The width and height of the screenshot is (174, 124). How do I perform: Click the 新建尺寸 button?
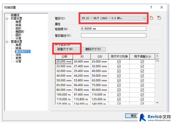pos(67,49)
